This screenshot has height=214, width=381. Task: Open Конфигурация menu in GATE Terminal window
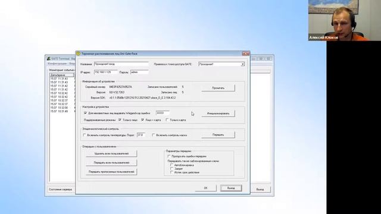click(x=57, y=64)
